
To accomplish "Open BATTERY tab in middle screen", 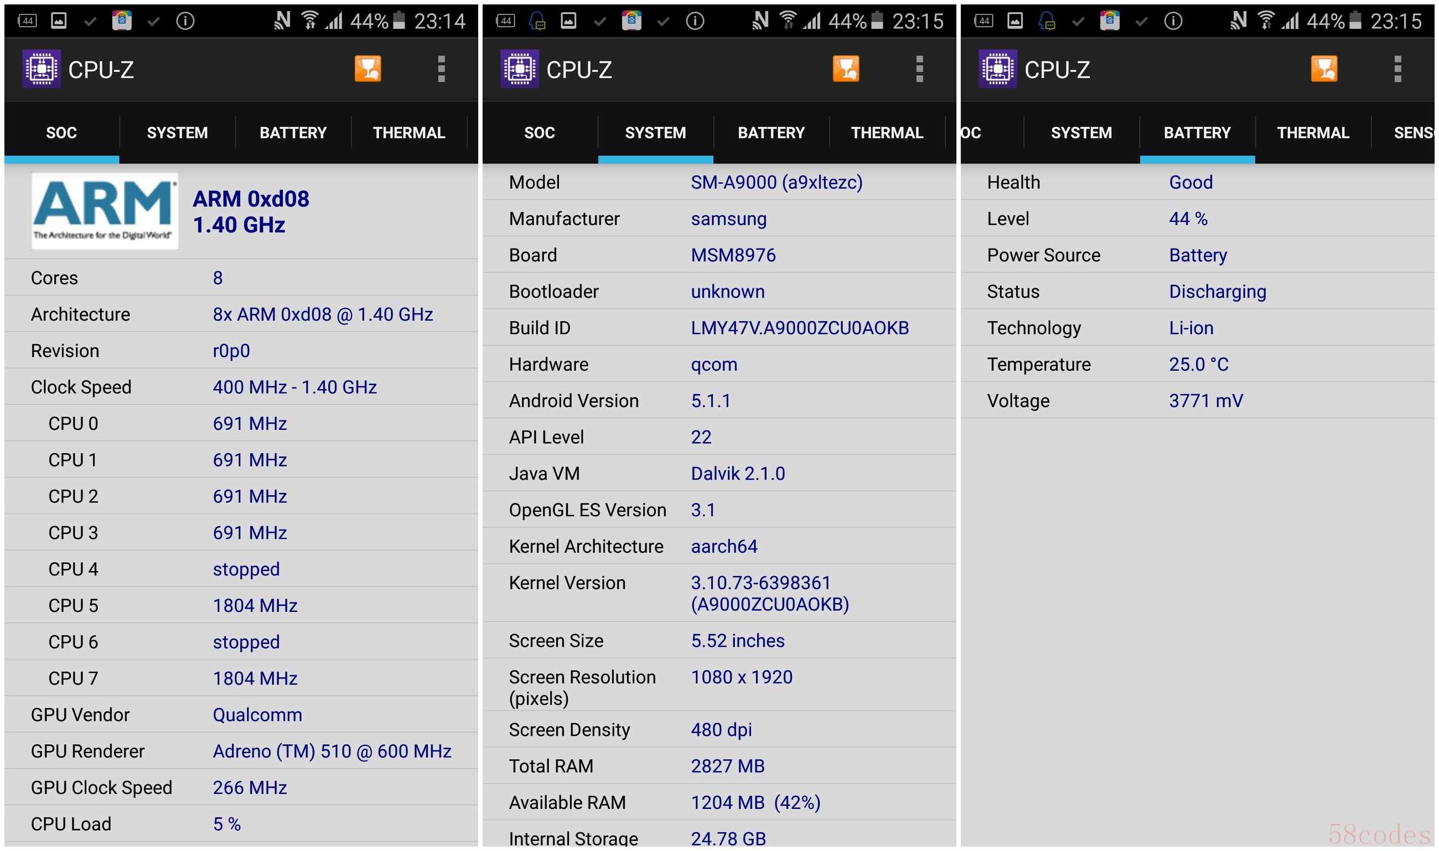I will [x=772, y=133].
